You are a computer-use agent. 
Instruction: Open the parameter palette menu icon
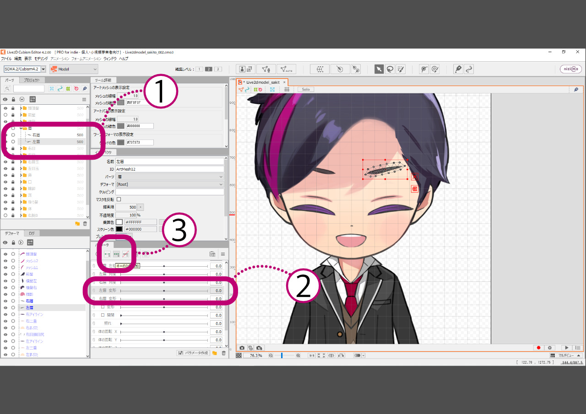pyautogui.click(x=223, y=254)
